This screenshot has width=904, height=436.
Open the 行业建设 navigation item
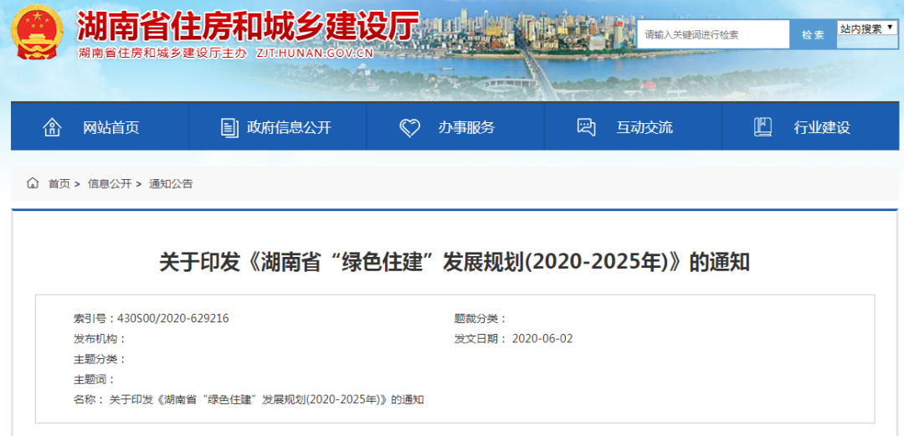coord(810,127)
